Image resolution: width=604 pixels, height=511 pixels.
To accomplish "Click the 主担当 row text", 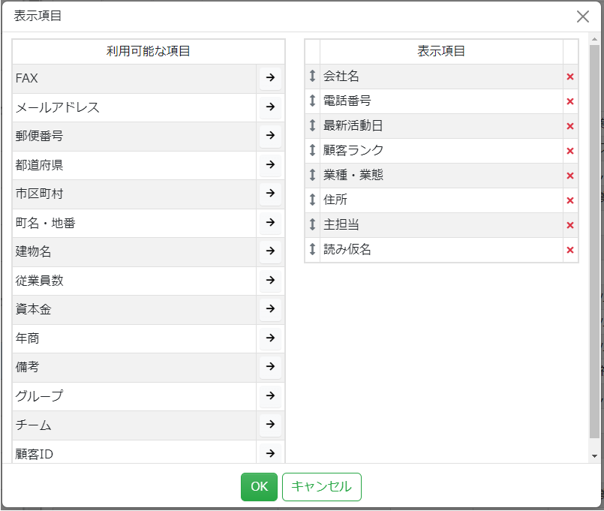I will pos(341,224).
